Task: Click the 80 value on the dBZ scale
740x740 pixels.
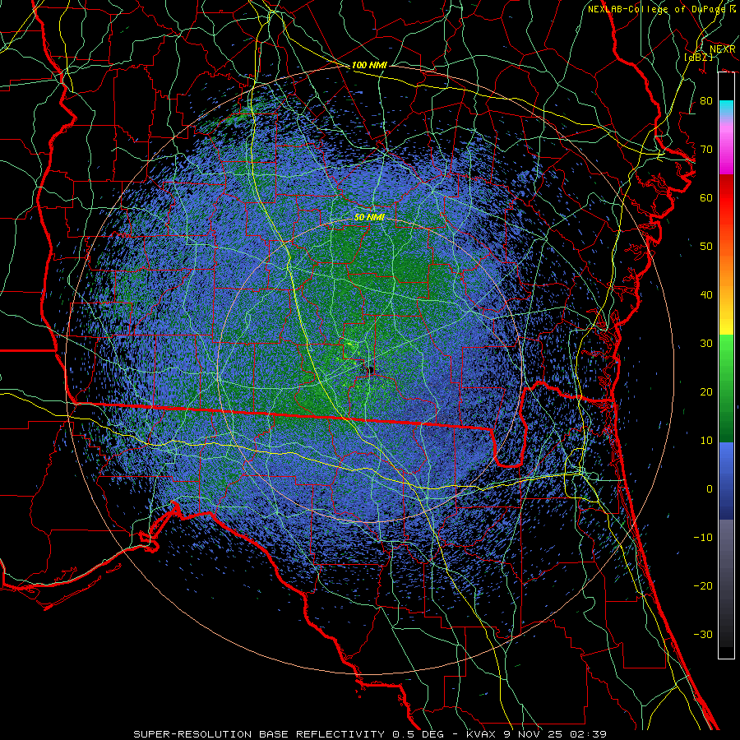Action: click(706, 100)
